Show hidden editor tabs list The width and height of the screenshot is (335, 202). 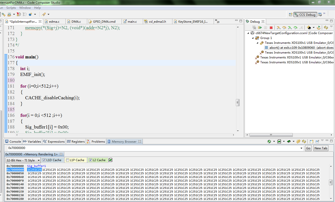click(217, 21)
